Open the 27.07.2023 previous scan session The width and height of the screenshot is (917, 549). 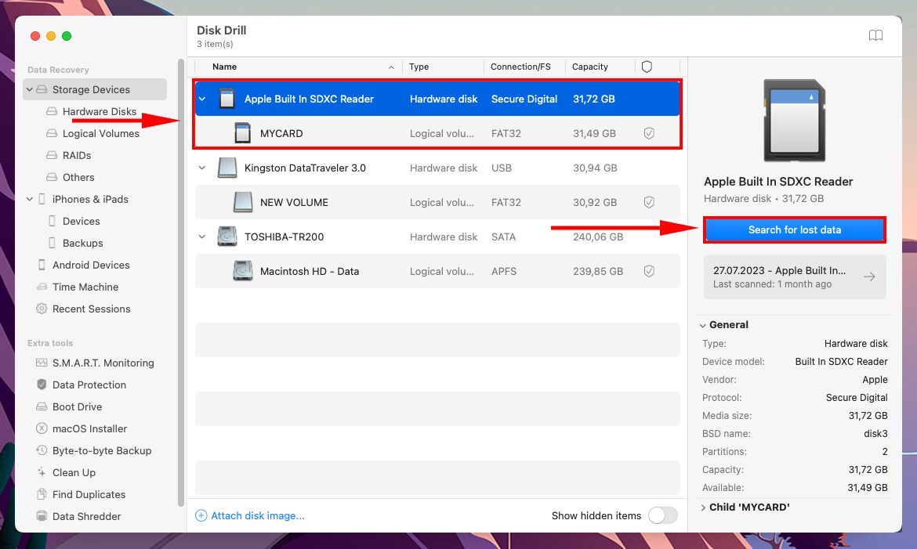point(794,276)
